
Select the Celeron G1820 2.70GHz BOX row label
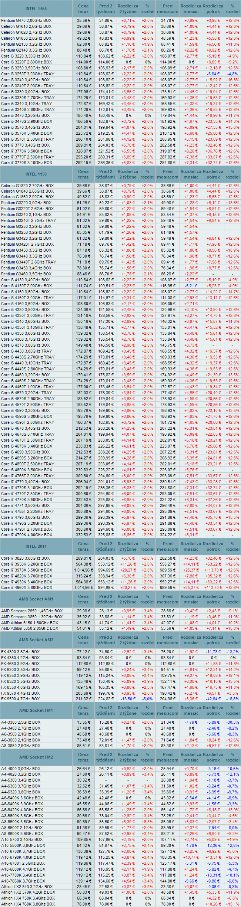(27, 186)
